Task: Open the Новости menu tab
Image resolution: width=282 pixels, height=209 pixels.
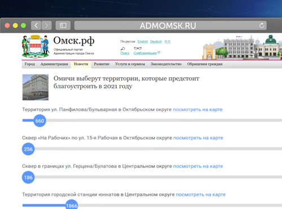Action: pos(81,64)
